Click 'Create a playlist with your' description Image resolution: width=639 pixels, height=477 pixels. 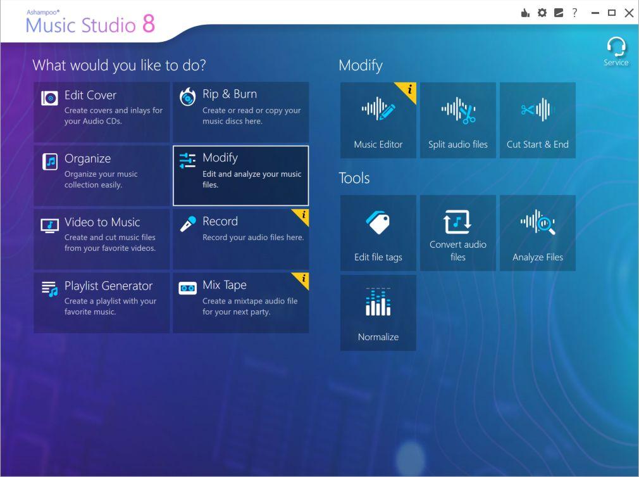[x=111, y=306]
